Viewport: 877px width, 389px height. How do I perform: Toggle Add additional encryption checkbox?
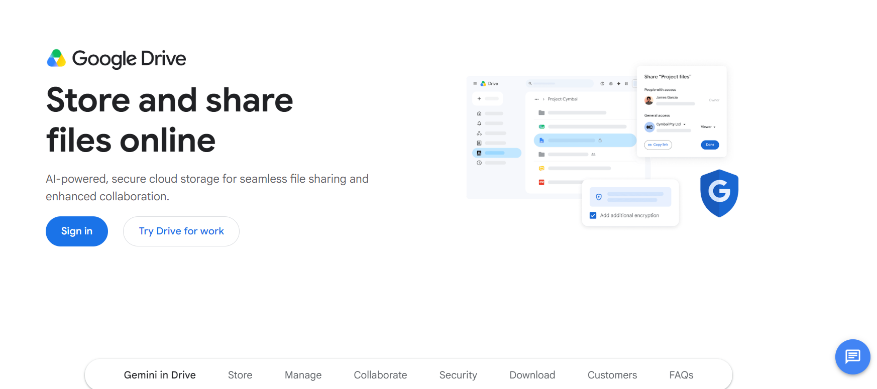click(x=593, y=215)
